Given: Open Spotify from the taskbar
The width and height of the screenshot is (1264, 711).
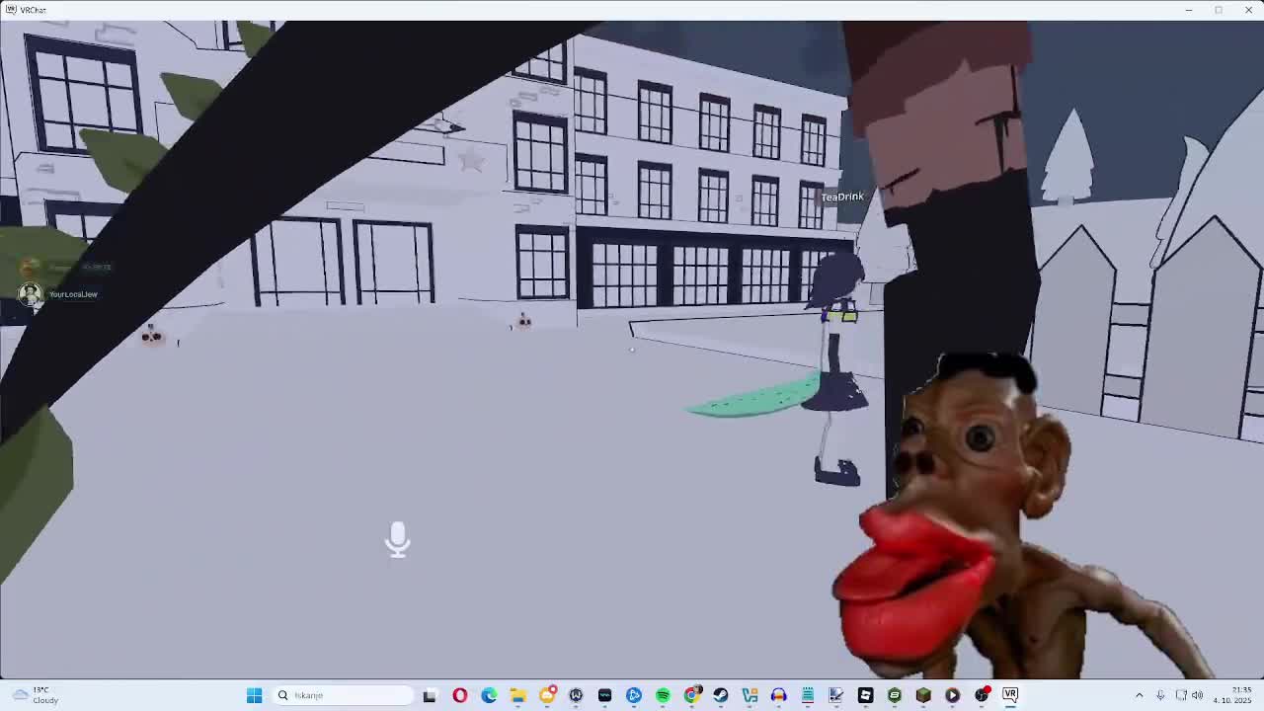Looking at the screenshot, I should pos(663,695).
